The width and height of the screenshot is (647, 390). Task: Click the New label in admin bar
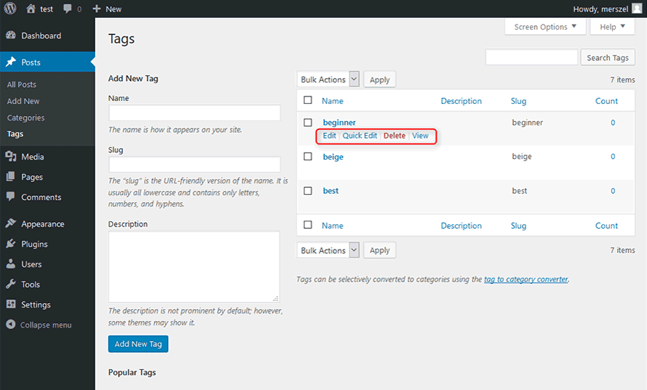point(114,9)
